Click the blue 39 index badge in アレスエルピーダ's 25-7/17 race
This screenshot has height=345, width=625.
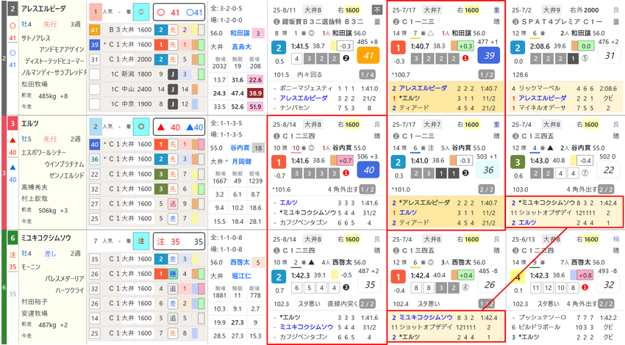[x=489, y=55]
